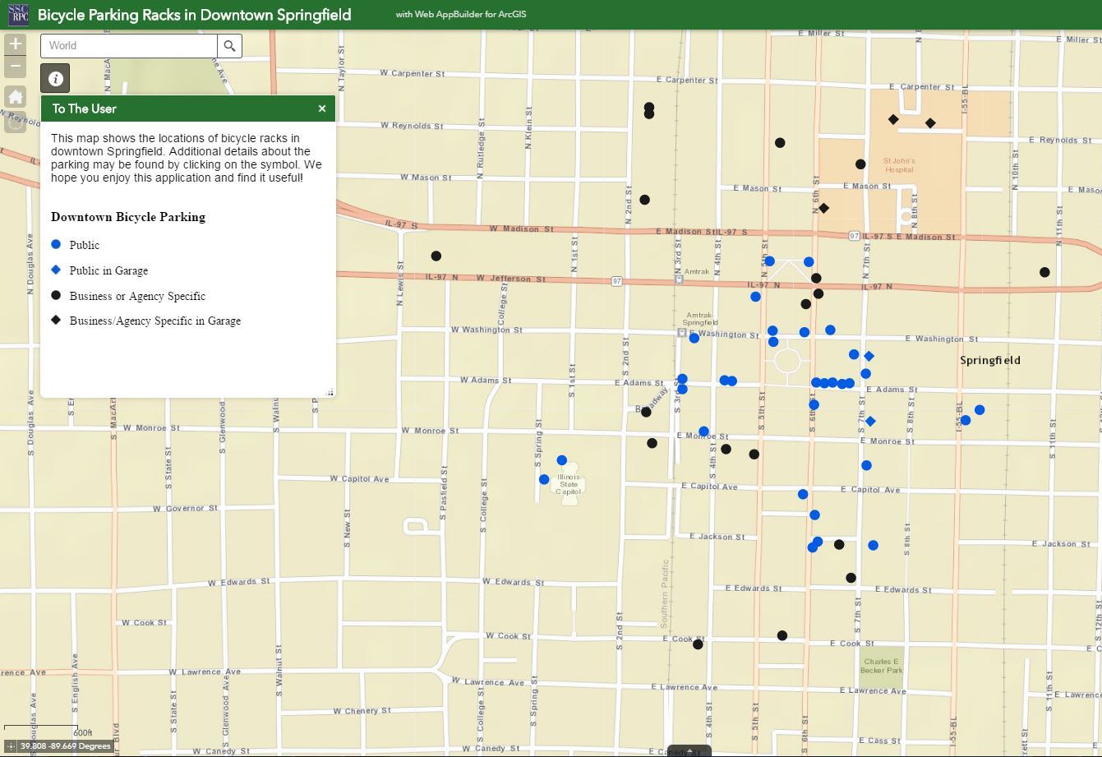Close the To The User panel
This screenshot has height=757, width=1102.
point(322,108)
